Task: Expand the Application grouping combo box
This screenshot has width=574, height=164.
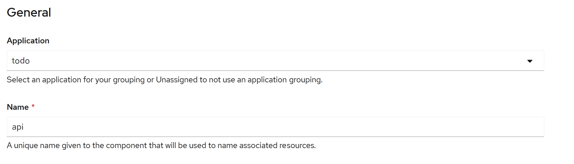Action: (275, 61)
